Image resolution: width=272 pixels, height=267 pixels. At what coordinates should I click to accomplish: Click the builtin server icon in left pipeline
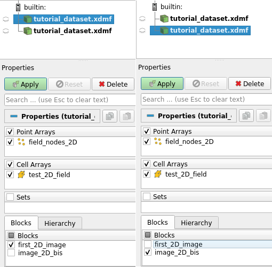point(18,7)
